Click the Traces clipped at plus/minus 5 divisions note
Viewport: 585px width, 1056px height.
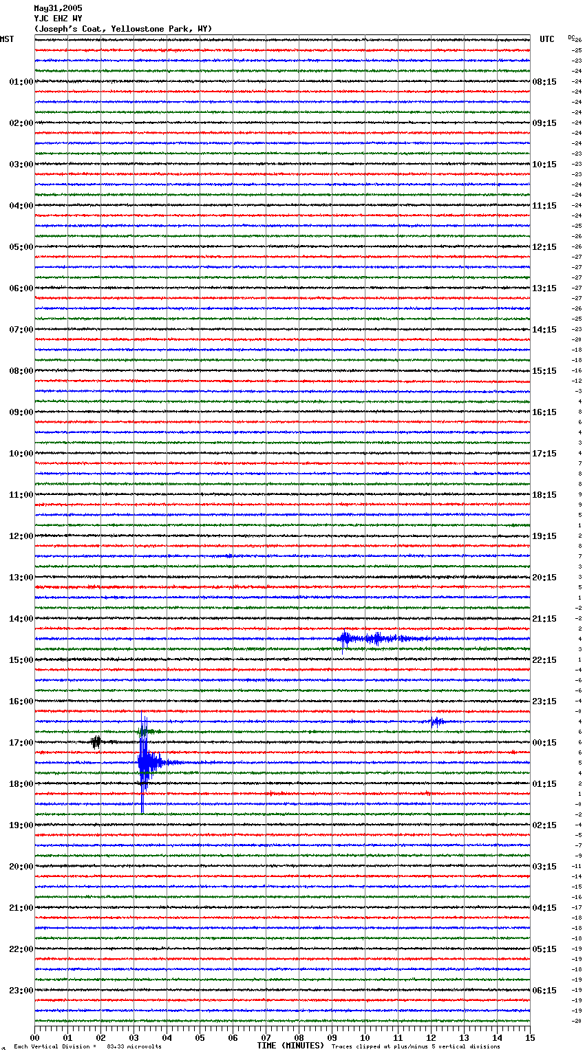click(x=416, y=1046)
